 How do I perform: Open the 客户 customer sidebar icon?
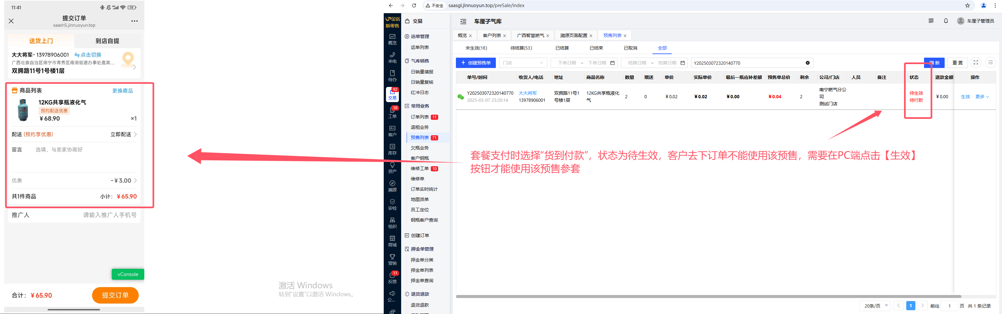(392, 131)
